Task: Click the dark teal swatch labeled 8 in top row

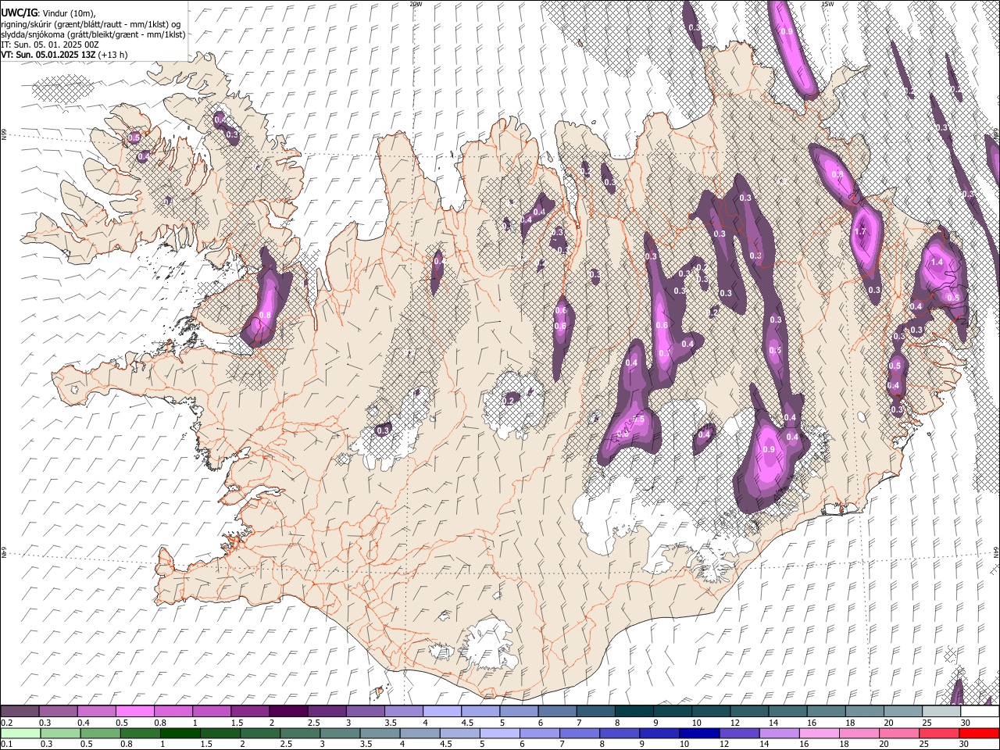Action: pos(634,712)
